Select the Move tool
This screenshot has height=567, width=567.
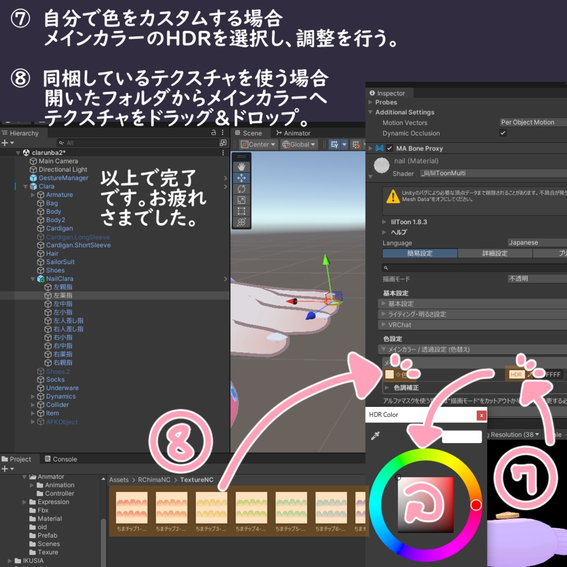pos(241,178)
